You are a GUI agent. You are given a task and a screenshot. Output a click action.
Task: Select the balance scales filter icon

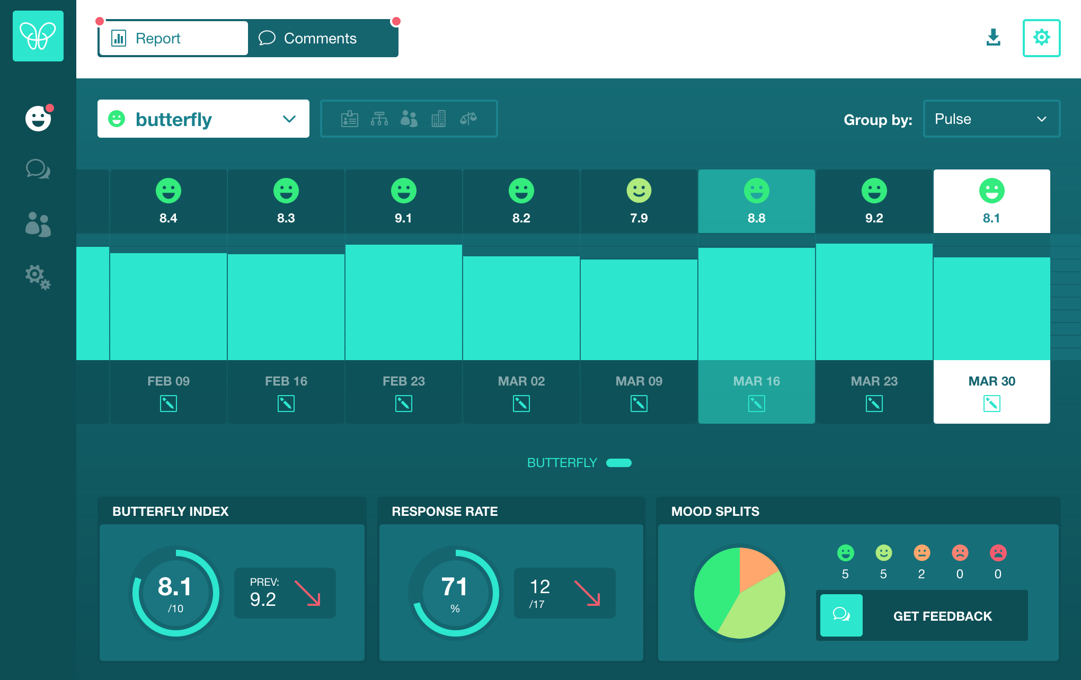(468, 119)
